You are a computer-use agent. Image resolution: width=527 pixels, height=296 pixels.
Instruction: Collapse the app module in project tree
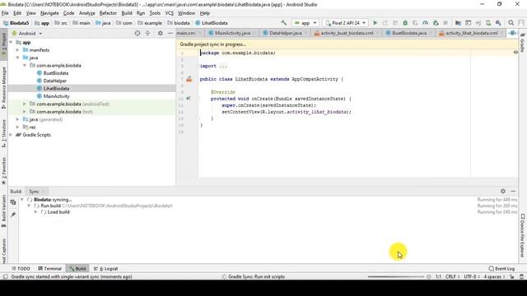point(11,42)
